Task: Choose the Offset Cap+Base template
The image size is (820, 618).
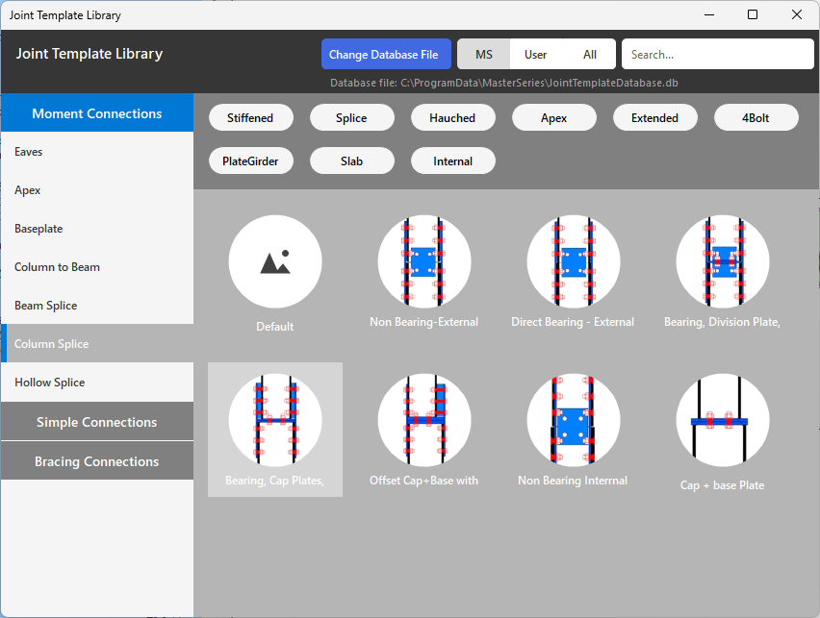Action: [x=424, y=420]
